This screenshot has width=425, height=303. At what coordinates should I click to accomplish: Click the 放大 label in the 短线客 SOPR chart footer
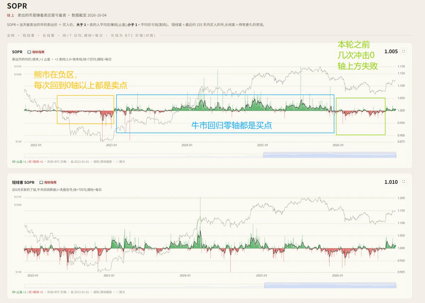122,292
